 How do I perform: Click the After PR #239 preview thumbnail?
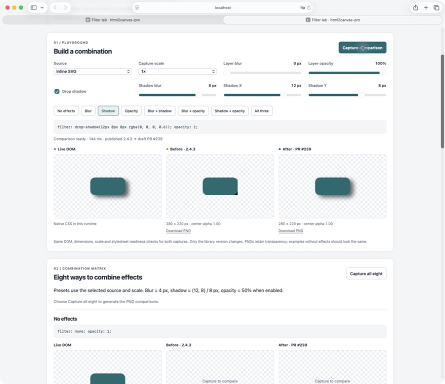pyautogui.click(x=332, y=186)
